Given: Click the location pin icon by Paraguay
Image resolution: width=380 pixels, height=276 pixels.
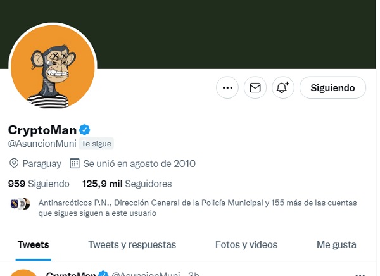Looking at the screenshot, I should point(14,163).
